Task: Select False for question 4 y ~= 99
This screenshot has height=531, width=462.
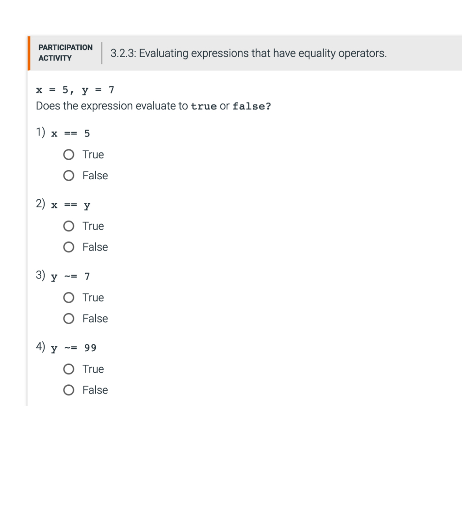Action: click(x=69, y=390)
